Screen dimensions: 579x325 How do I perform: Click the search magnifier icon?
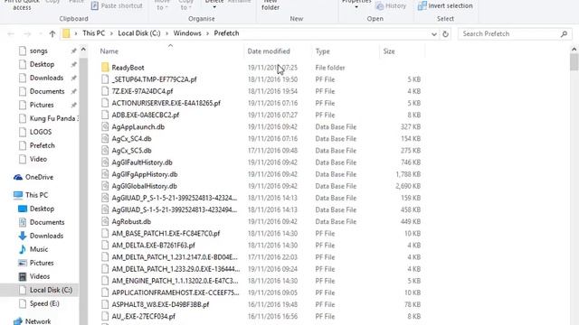(x=564, y=34)
